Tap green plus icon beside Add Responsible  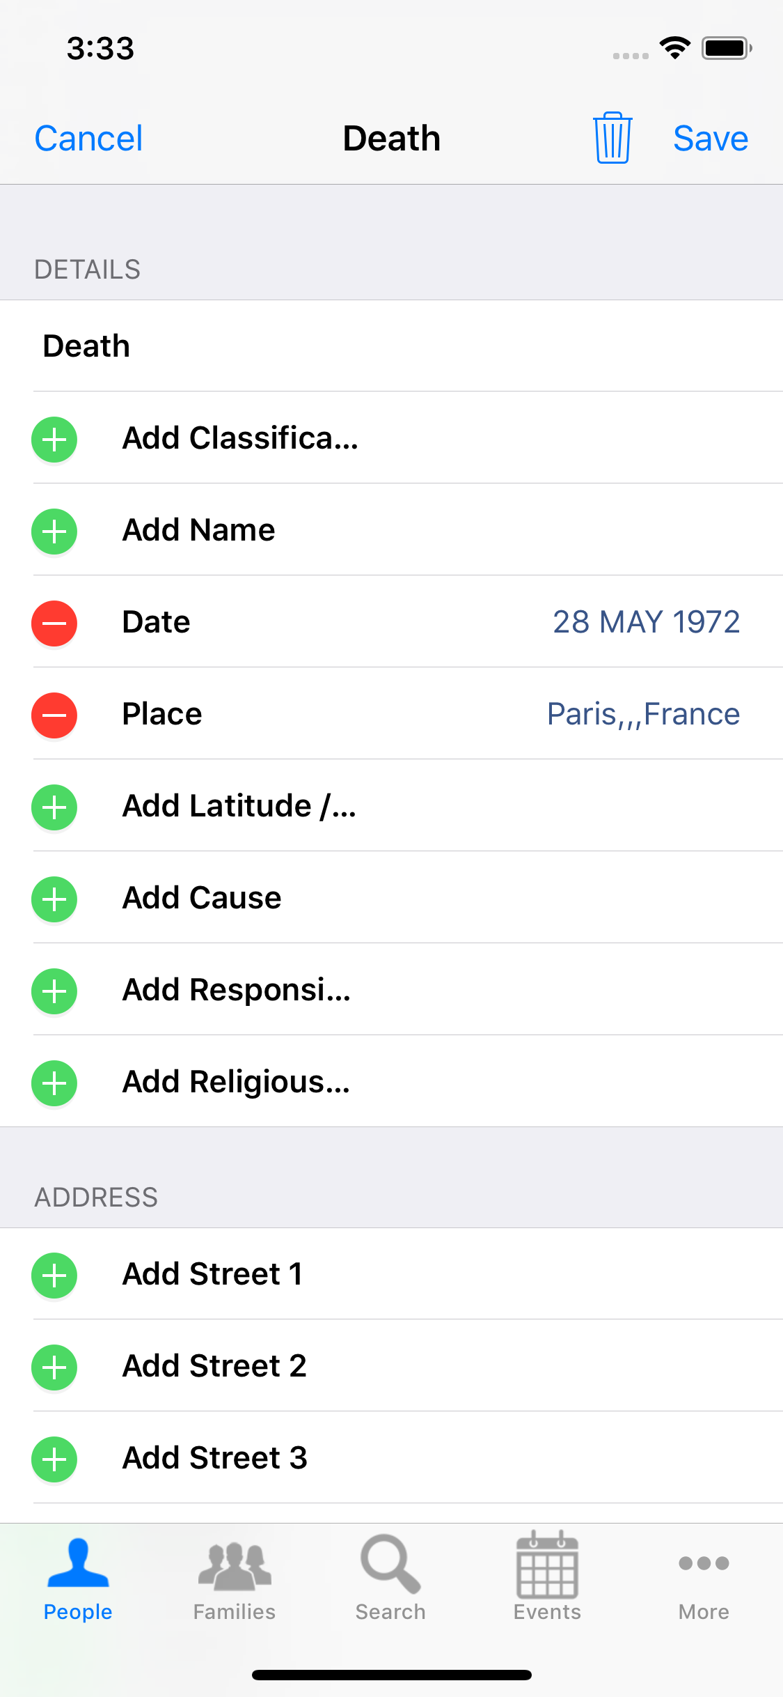(x=54, y=991)
